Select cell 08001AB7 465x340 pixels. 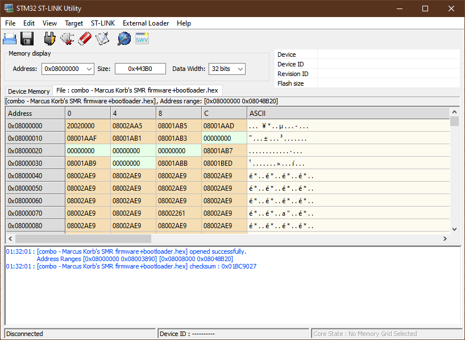click(x=224, y=151)
